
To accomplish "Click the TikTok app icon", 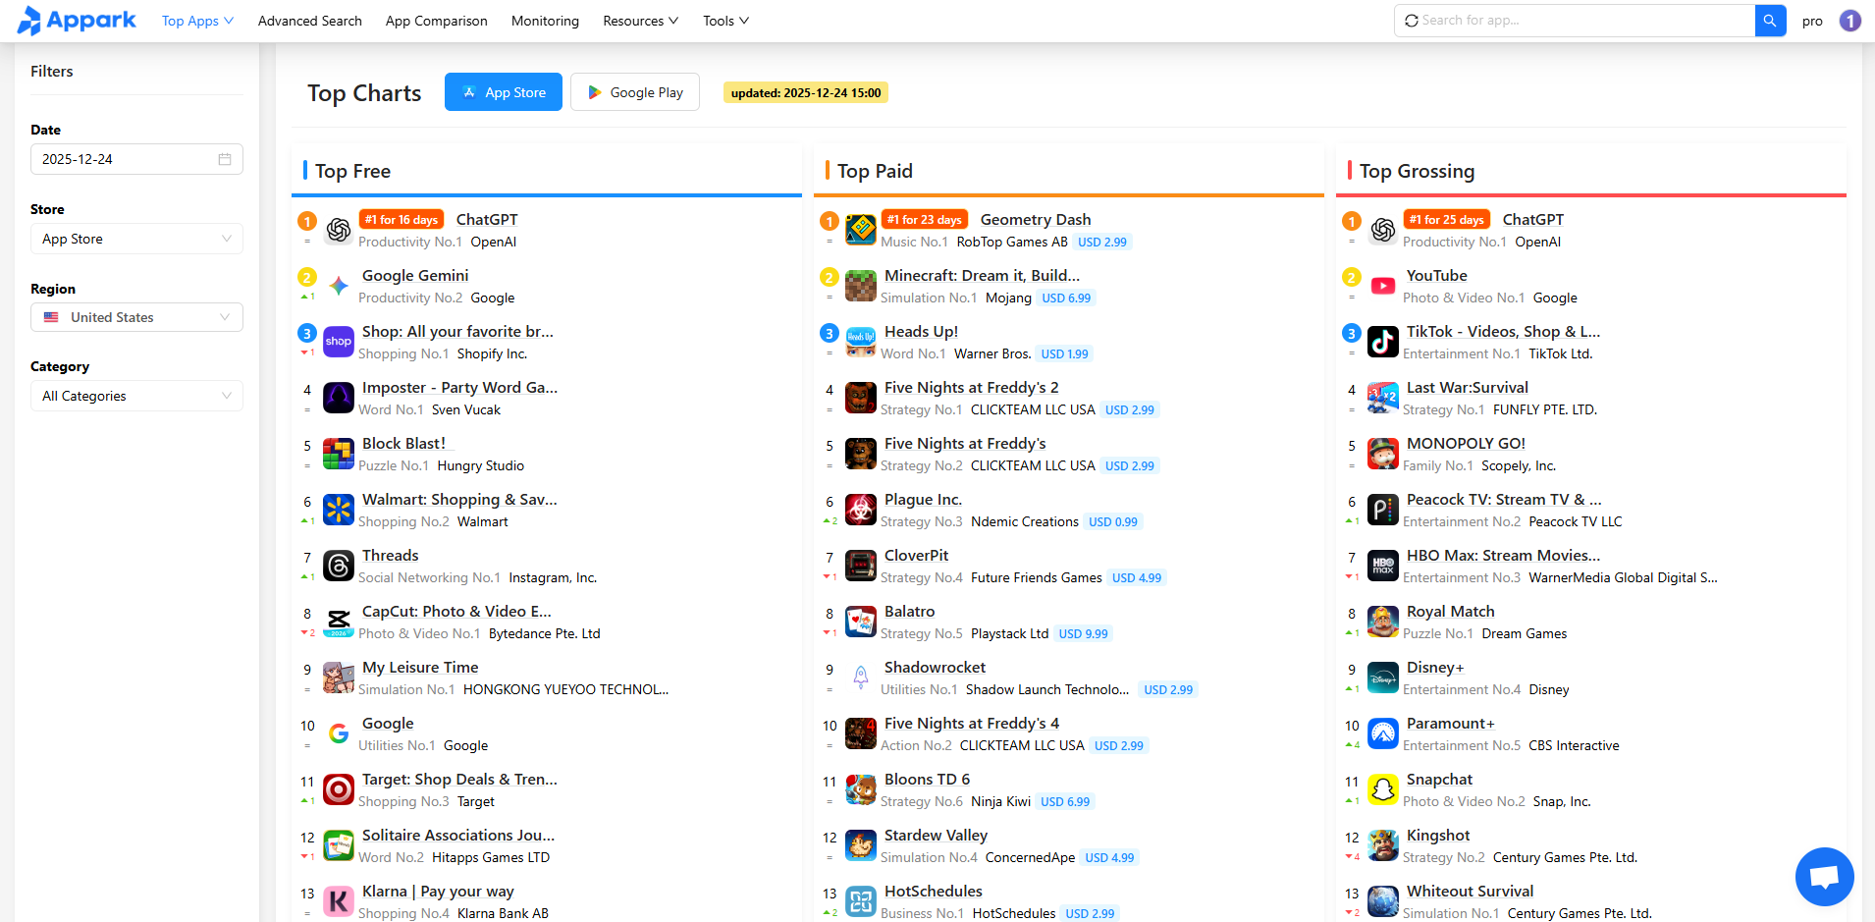I will [x=1383, y=342].
